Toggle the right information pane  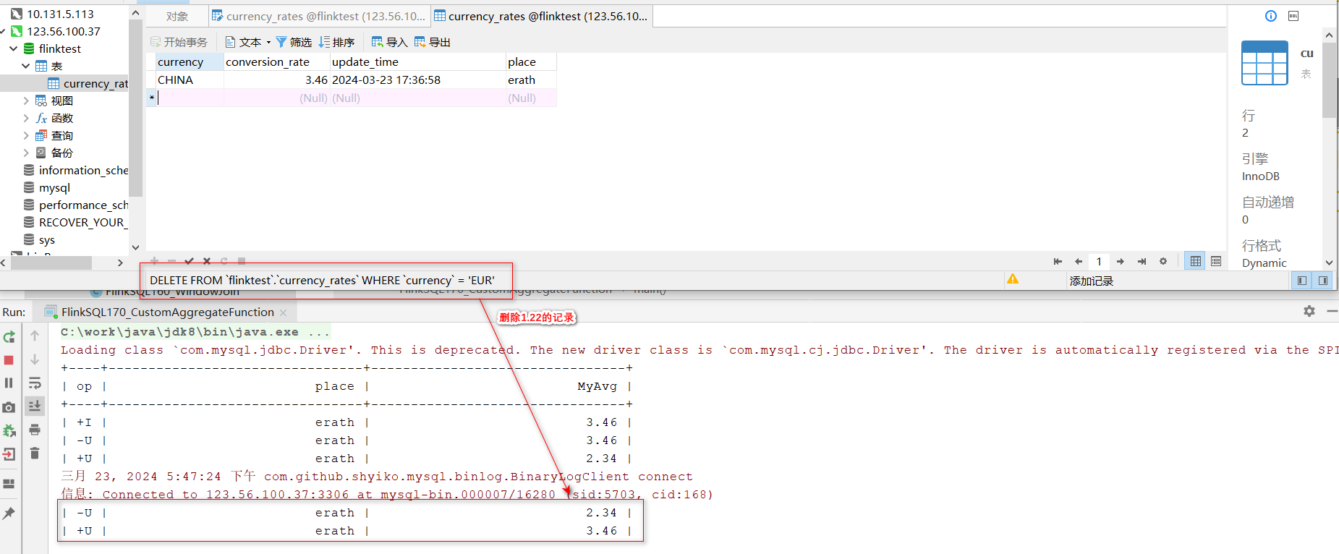point(1323,281)
